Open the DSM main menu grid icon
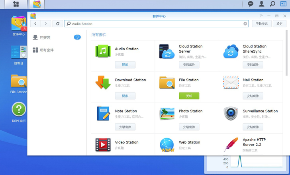This screenshot has width=290, height=175. point(16,4)
